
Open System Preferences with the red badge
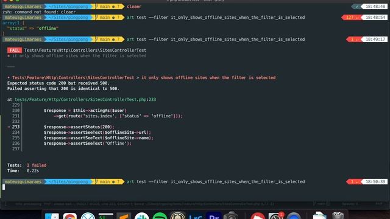(x=275, y=216)
